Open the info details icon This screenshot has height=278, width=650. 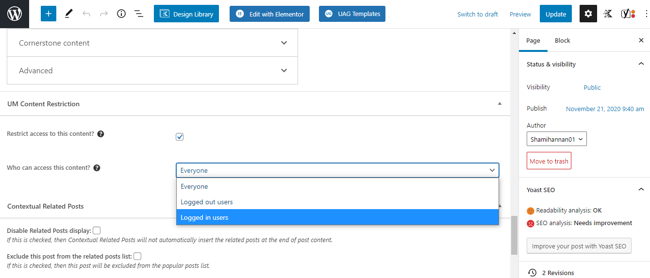coord(121,14)
